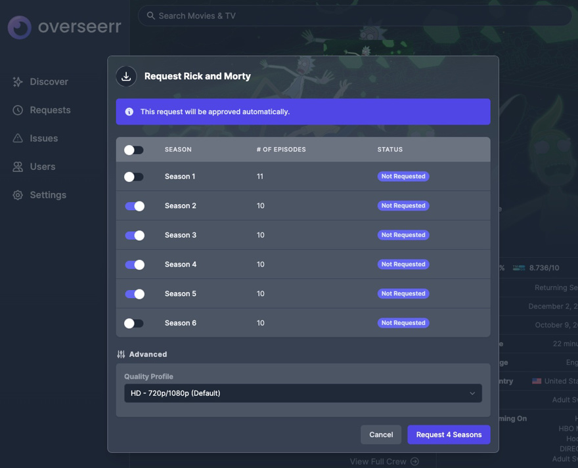
Task: Click the Settings gear icon
Action: (18, 195)
